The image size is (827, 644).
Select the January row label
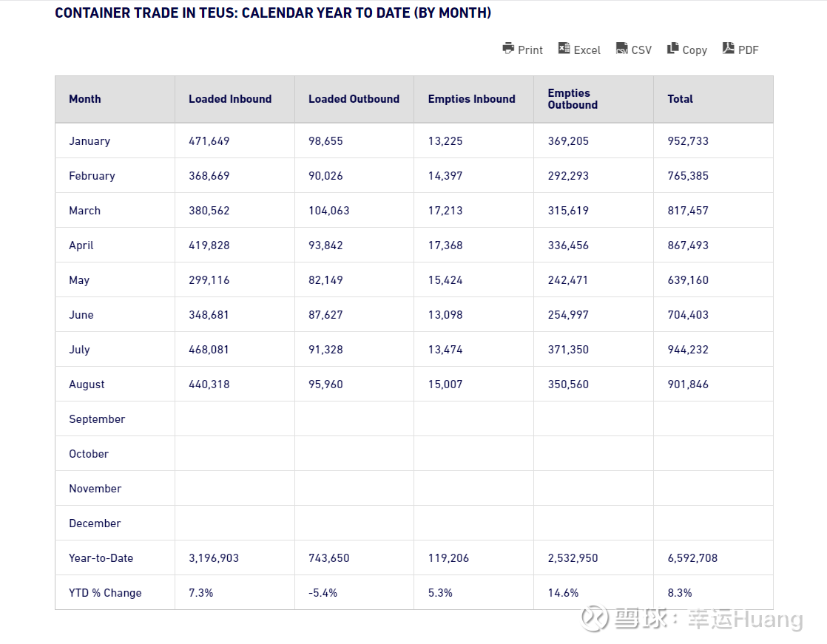90,141
